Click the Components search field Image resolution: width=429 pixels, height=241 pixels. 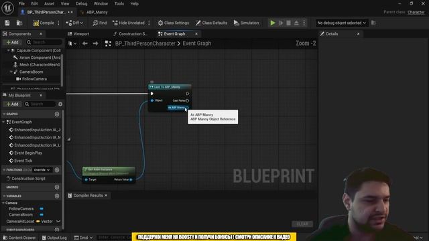[44, 42]
